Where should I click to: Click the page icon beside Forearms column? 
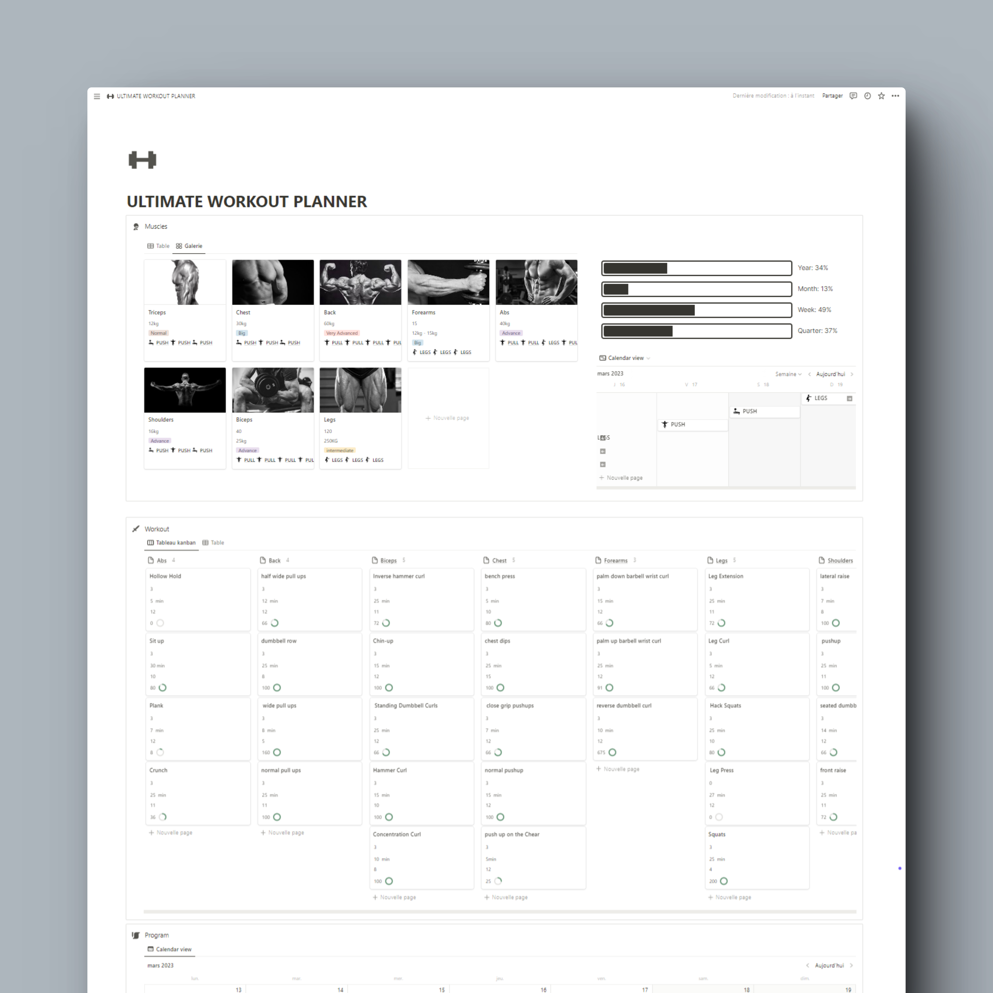pos(598,560)
